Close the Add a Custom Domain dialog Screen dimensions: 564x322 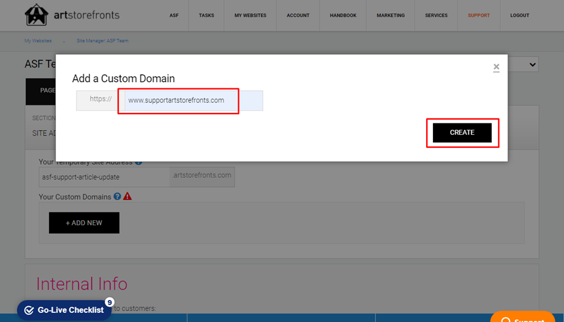tap(497, 67)
